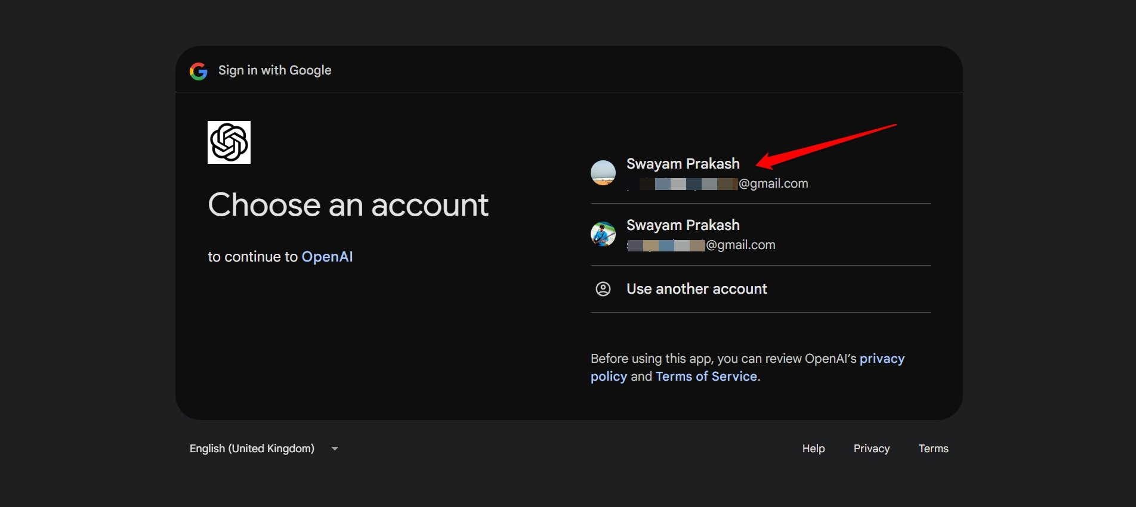Click the profile avatar showing a person in blue
This screenshot has width=1136, height=507.
(x=603, y=234)
